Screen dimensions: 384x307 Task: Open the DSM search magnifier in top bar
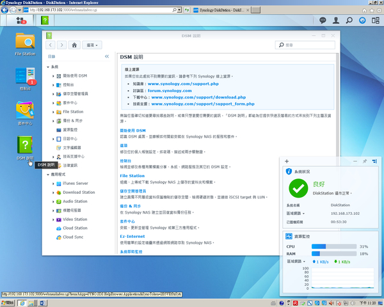pos(351,20)
